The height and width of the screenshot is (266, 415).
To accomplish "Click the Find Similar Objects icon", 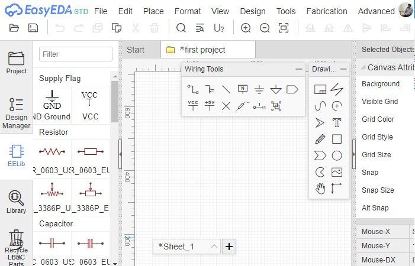I will point(200,28).
